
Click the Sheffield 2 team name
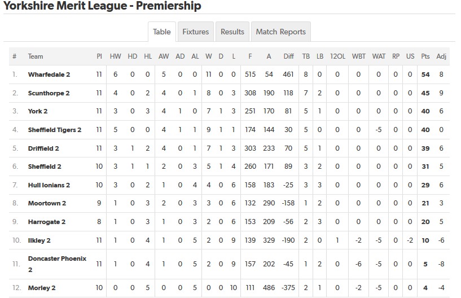(x=45, y=167)
